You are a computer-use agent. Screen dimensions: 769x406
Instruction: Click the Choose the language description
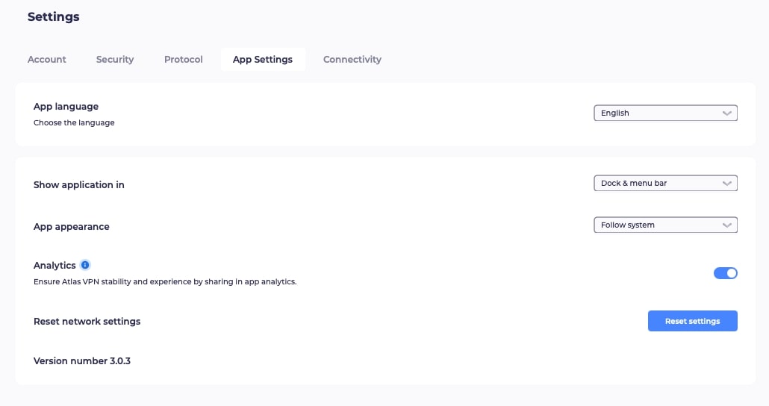(74, 122)
